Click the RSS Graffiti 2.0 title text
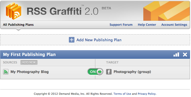 62,11
